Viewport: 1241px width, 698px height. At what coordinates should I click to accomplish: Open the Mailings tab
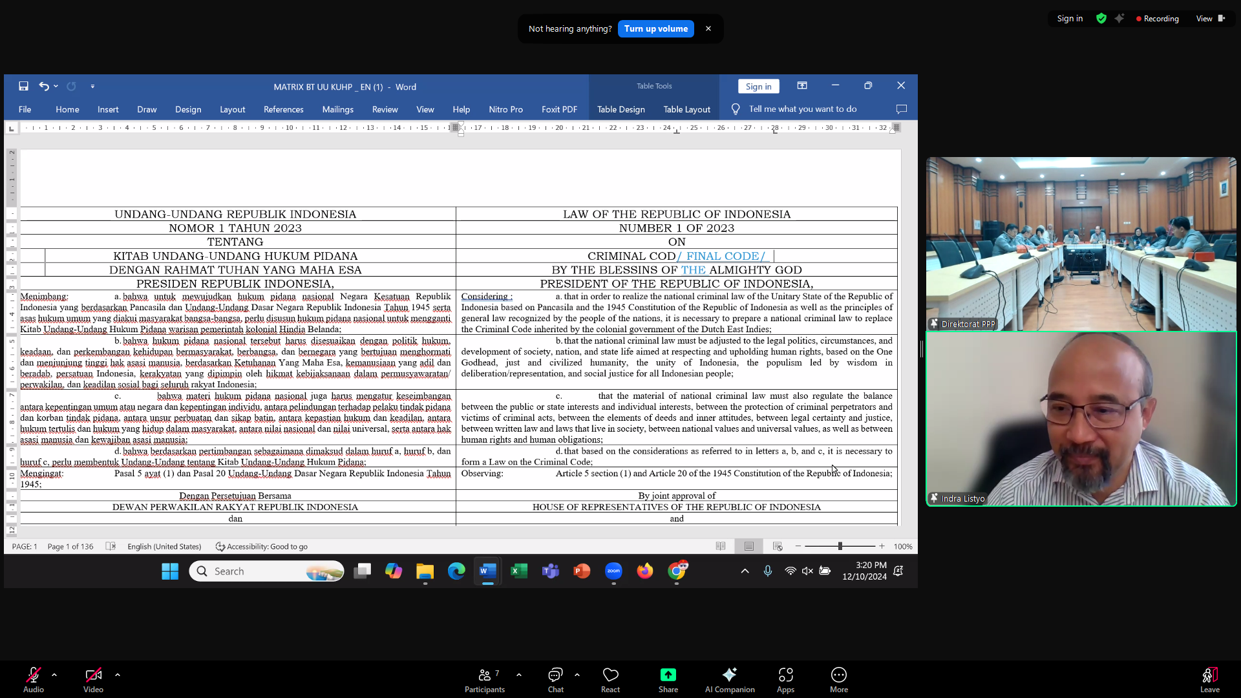(x=337, y=109)
